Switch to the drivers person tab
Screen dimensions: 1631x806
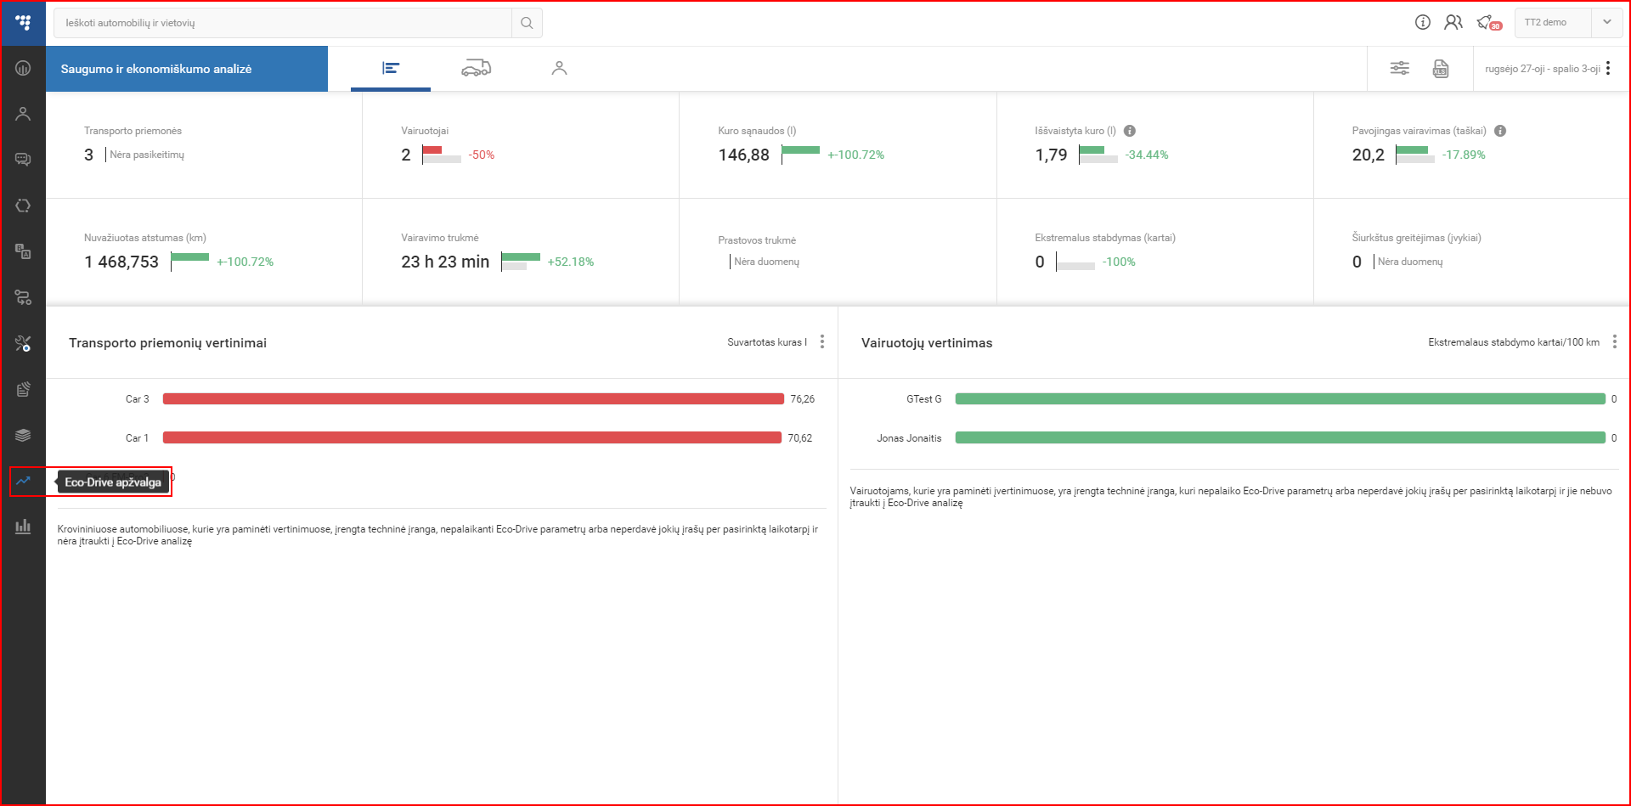tap(559, 68)
